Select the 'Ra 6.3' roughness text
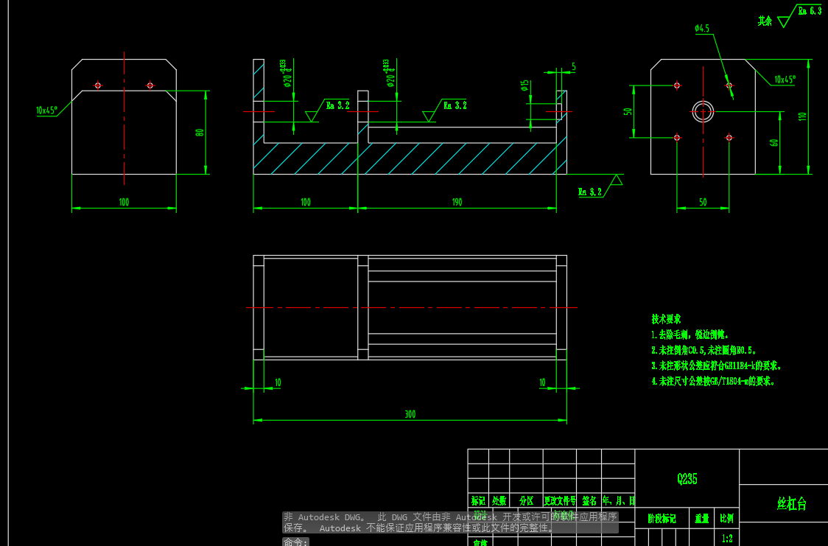The image size is (828, 546). [810, 10]
